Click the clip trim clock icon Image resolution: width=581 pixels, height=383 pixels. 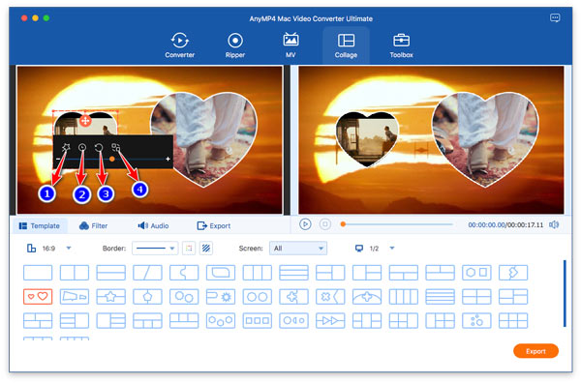(82, 148)
